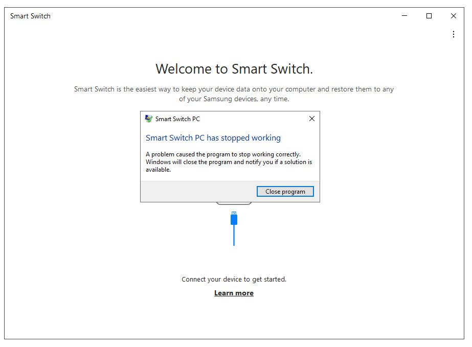Dismiss the error dialog with its X
Screen dimensions: 472x347
[312, 118]
